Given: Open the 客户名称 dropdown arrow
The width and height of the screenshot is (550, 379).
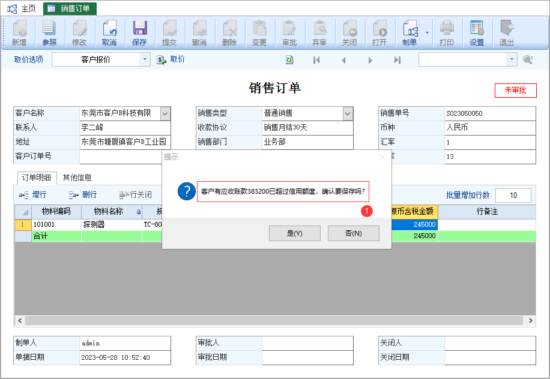Looking at the screenshot, I should pyautogui.click(x=165, y=113).
